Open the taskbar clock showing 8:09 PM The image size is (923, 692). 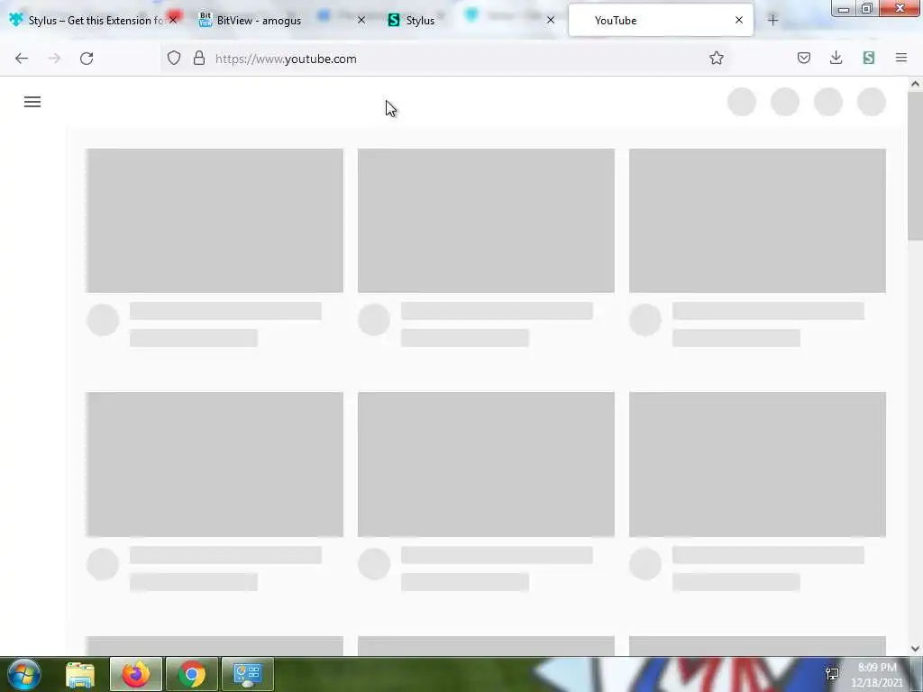(877, 675)
